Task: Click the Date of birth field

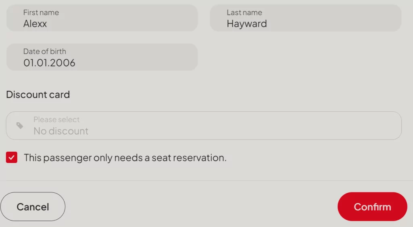Action: click(x=102, y=57)
